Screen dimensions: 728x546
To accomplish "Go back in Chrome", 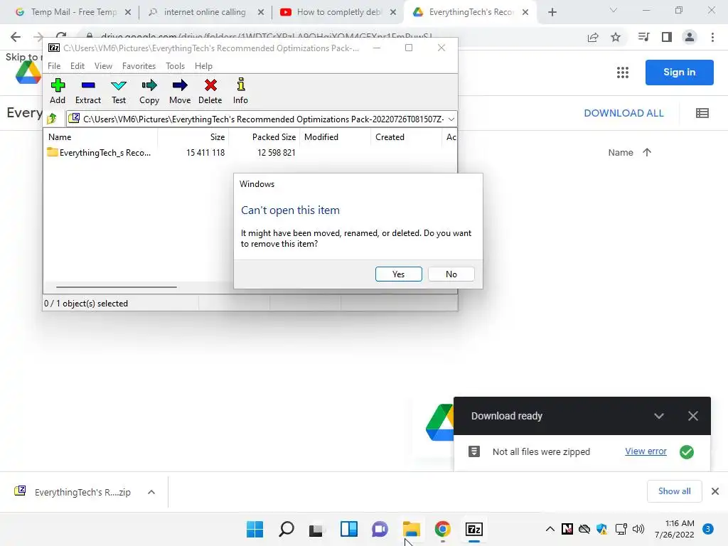I will click(x=16, y=37).
